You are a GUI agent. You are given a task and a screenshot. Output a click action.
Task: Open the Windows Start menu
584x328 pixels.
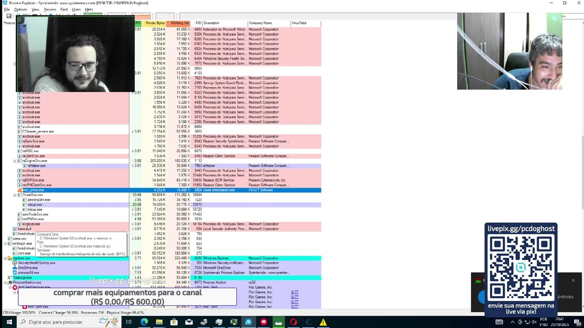pos(9,322)
